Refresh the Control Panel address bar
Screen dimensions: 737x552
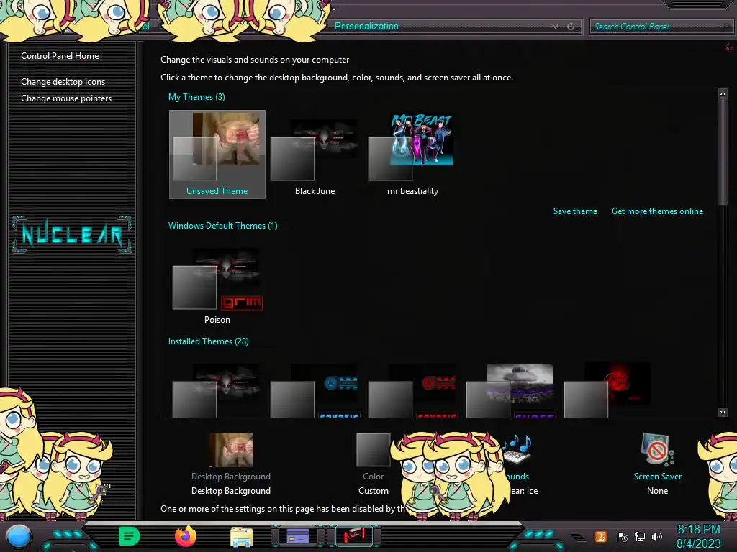[x=571, y=27]
